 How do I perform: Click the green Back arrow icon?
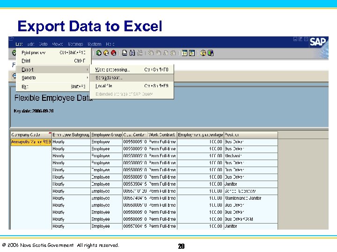pyautogui.click(x=99, y=53)
